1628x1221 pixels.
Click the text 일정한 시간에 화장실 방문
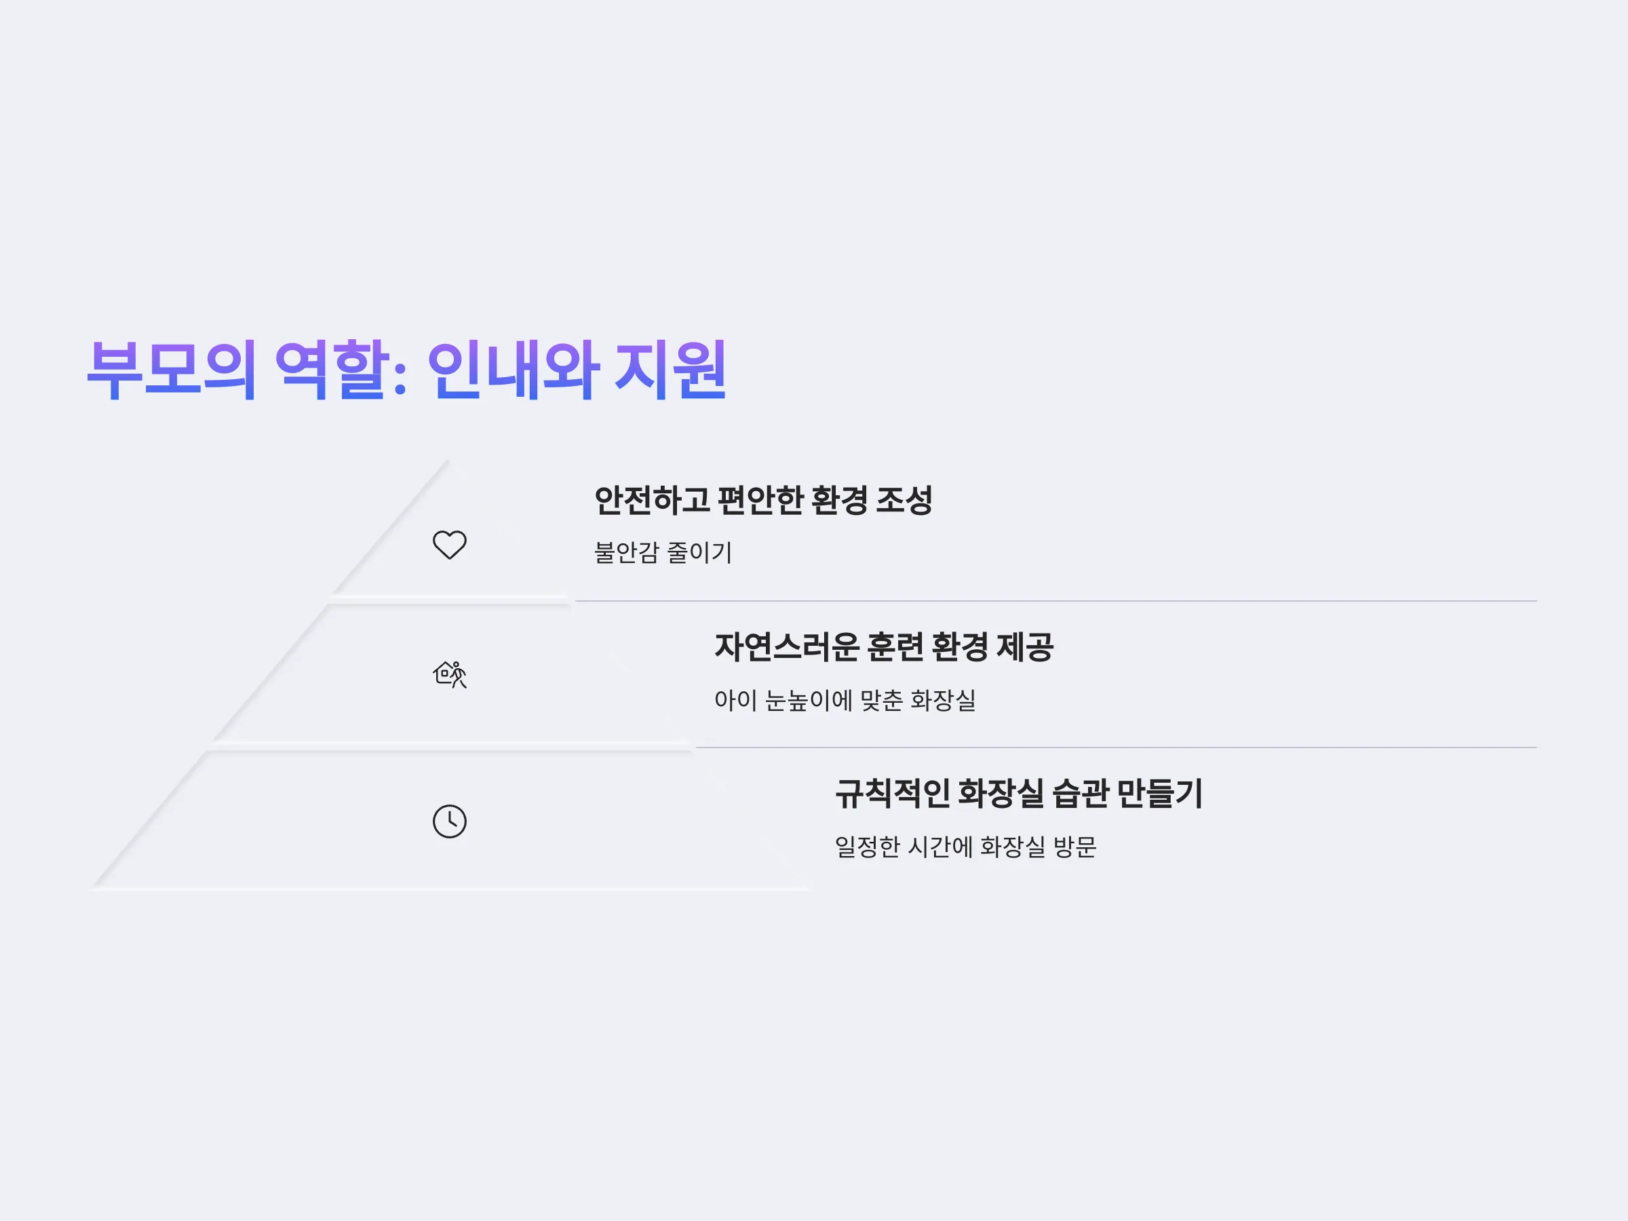(x=965, y=847)
